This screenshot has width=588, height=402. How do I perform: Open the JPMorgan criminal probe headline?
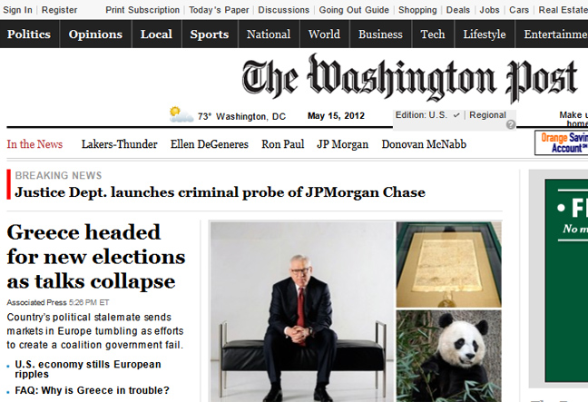coord(220,192)
